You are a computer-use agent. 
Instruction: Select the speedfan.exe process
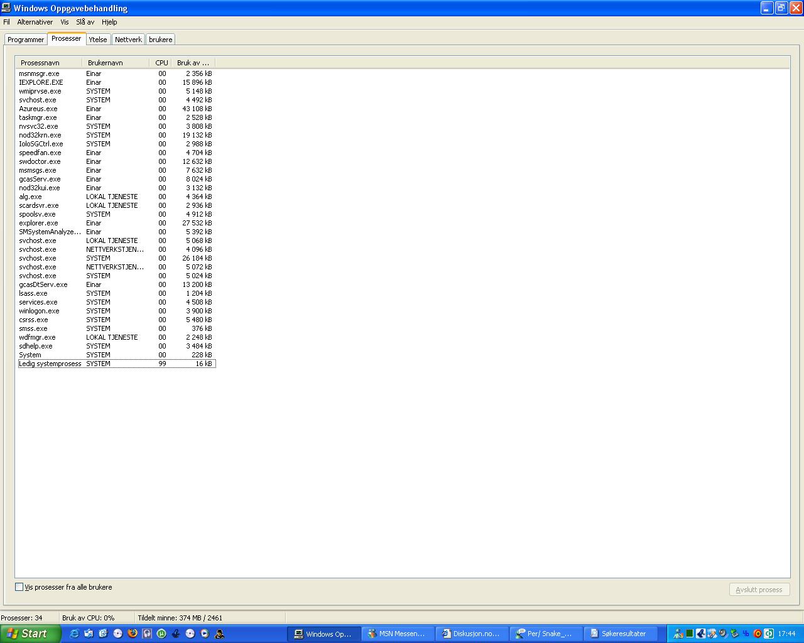click(116, 153)
